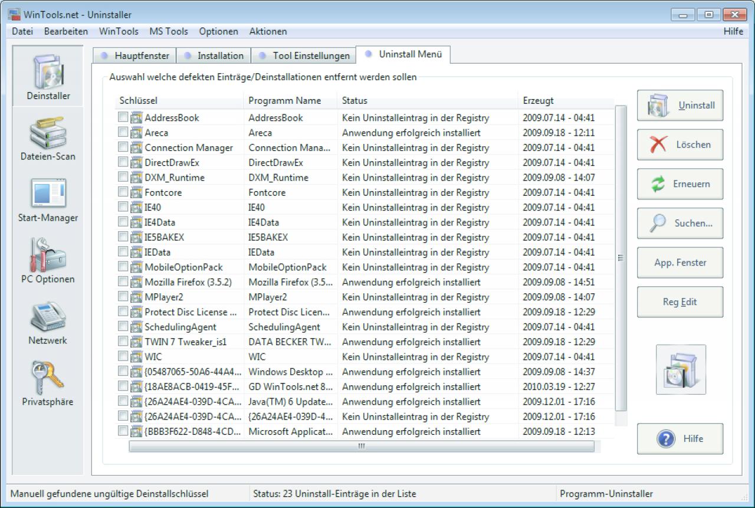Open the Start-Manager tool
Image resolution: width=755 pixels, height=508 pixels.
click(x=48, y=200)
